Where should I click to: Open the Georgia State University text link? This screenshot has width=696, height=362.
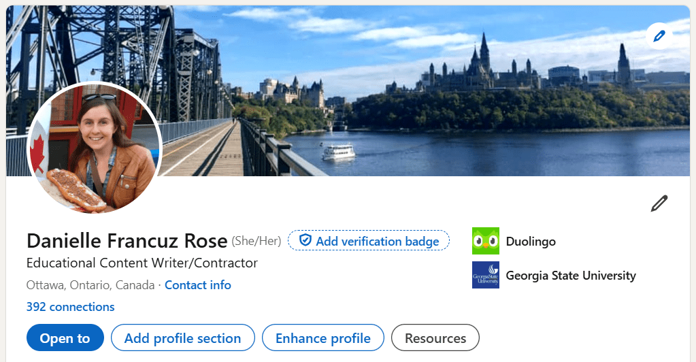coord(570,276)
